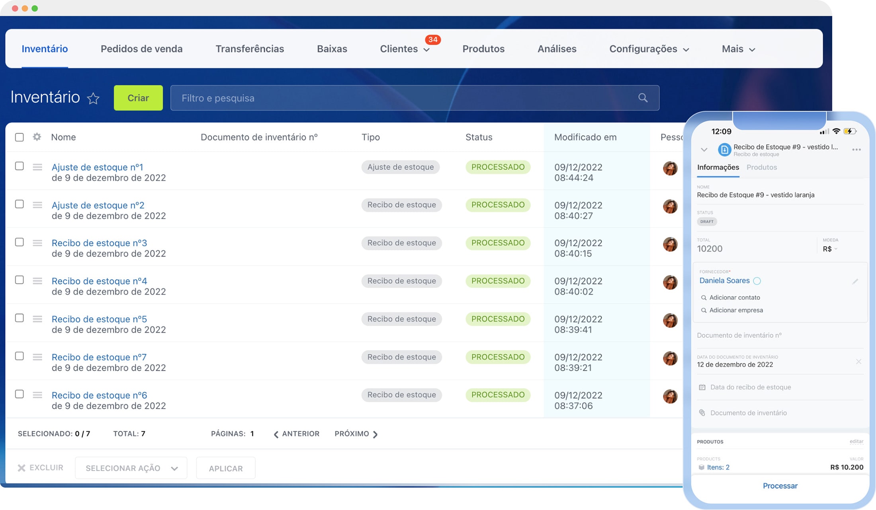This screenshot has width=876, height=510.
Task: Open the Produtos tab on phone
Action: (x=761, y=167)
